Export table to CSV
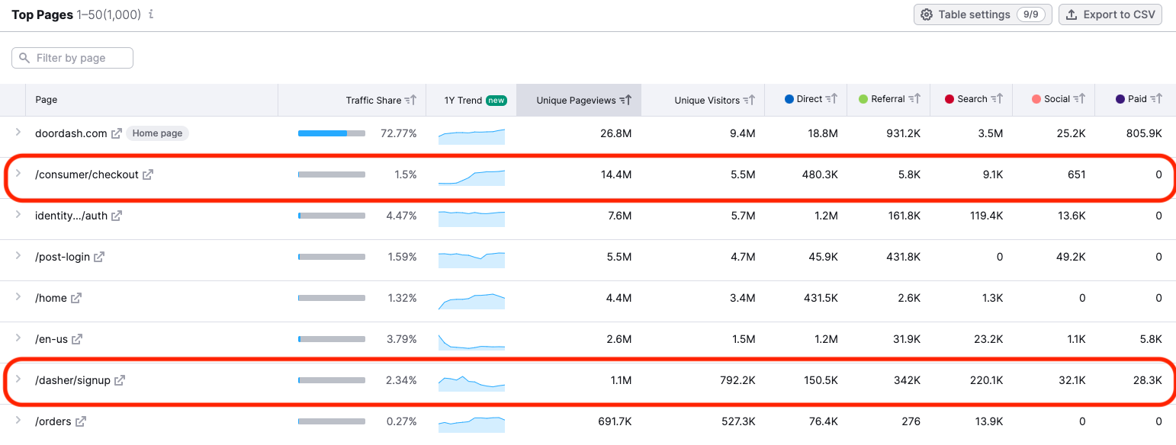This screenshot has height=445, width=1176. [x=1110, y=14]
